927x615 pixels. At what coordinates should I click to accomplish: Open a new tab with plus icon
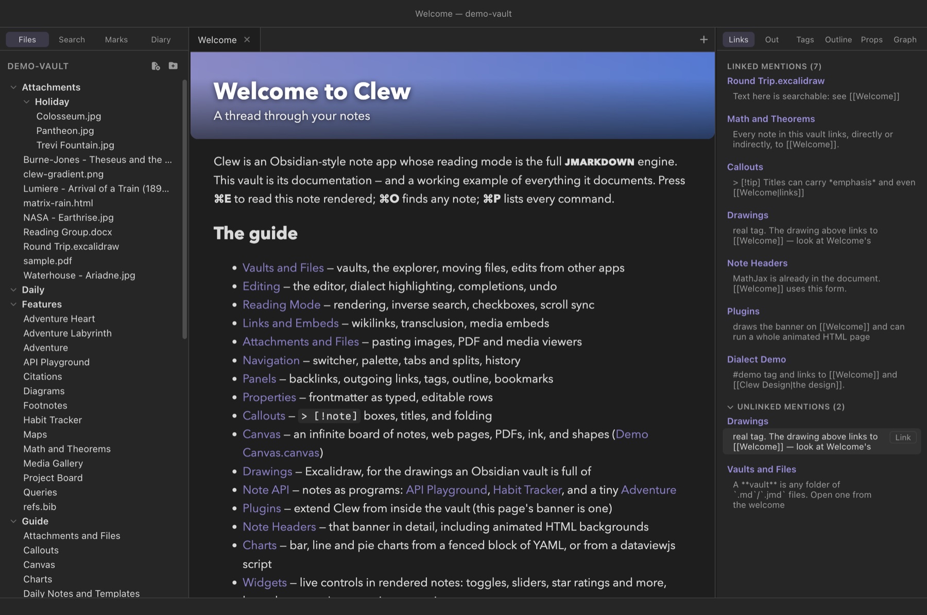[703, 40]
